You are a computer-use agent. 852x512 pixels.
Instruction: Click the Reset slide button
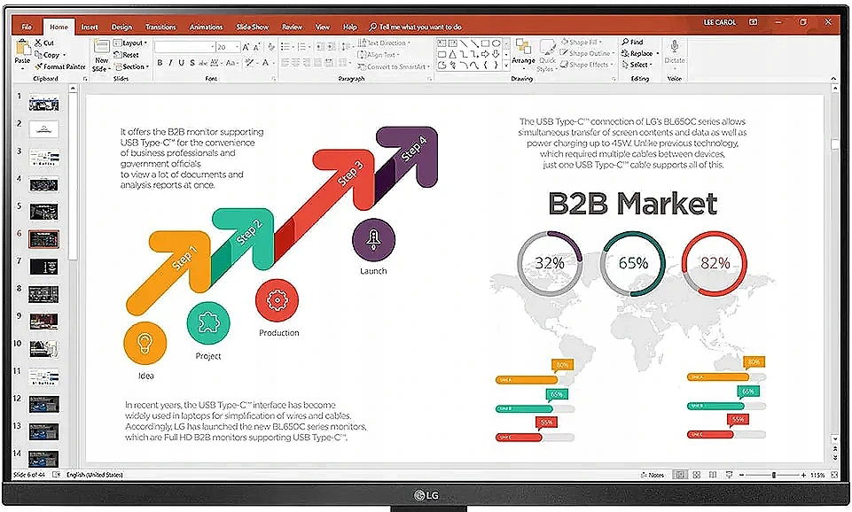pos(129,55)
